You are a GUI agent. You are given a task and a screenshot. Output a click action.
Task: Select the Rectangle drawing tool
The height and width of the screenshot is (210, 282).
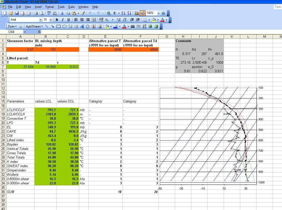pyautogui.click(x=59, y=27)
